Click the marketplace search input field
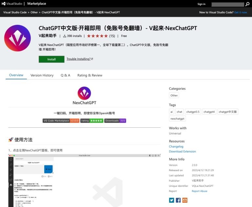Image resolution: width=252 pixels, height=207 pixels. [228, 4]
